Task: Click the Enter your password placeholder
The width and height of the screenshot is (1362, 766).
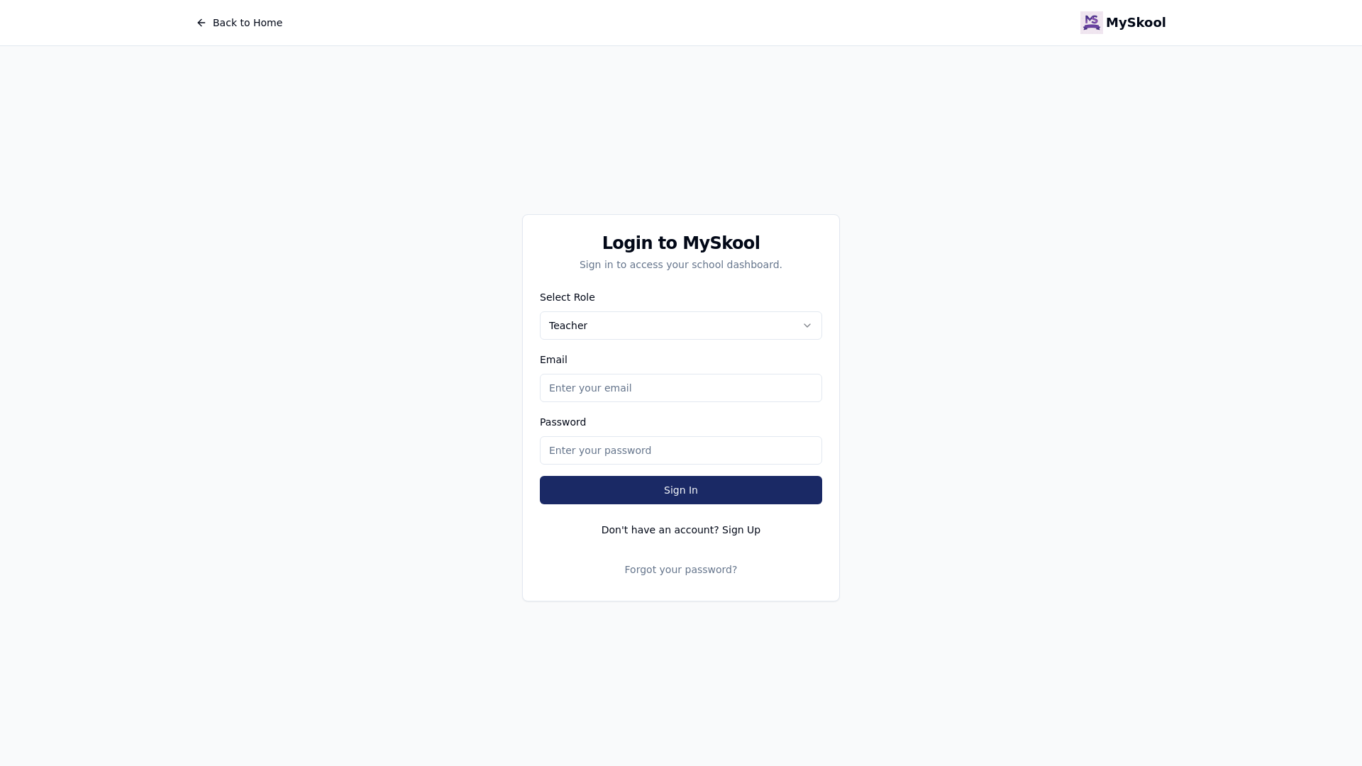Action: point(600,450)
